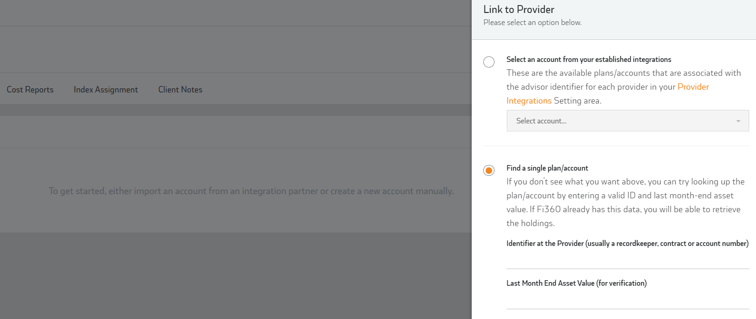Click the dimmed 'To get started' message area
This screenshot has height=319, width=756.
point(251,191)
